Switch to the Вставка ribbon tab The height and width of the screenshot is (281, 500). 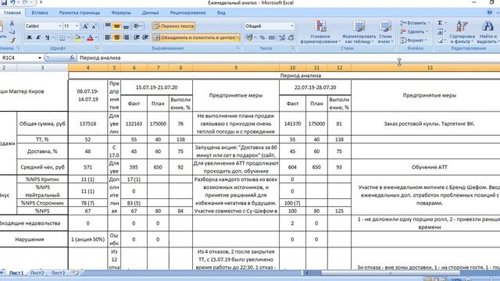coord(40,12)
